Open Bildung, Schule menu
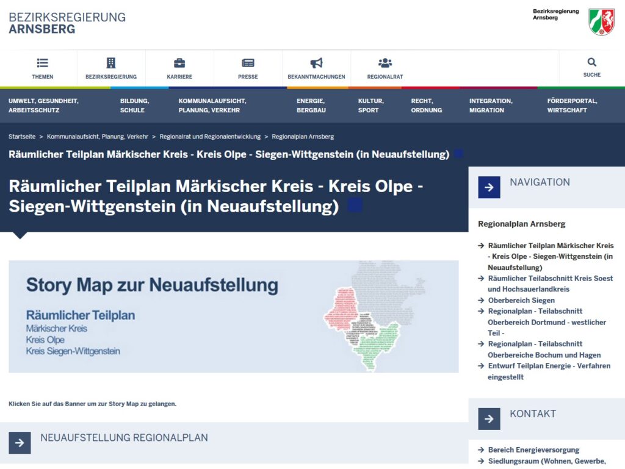625x469 pixels. point(135,106)
